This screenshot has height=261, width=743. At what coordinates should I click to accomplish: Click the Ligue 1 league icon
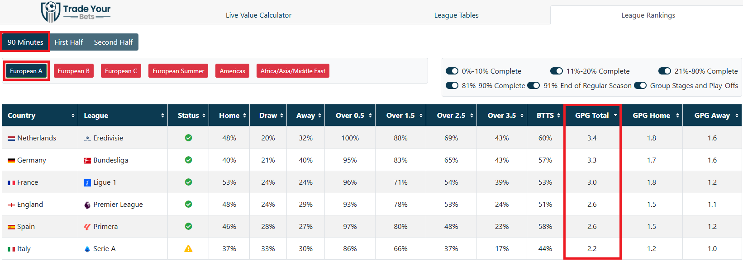point(87,182)
